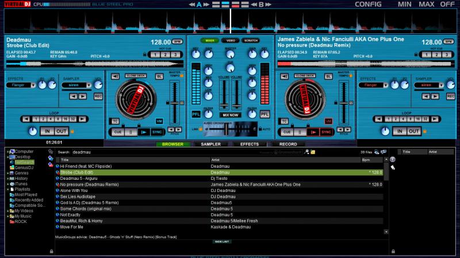Open the left deck siren sampler dropdown
The height and width of the screenshot is (258, 460).
[89, 85]
